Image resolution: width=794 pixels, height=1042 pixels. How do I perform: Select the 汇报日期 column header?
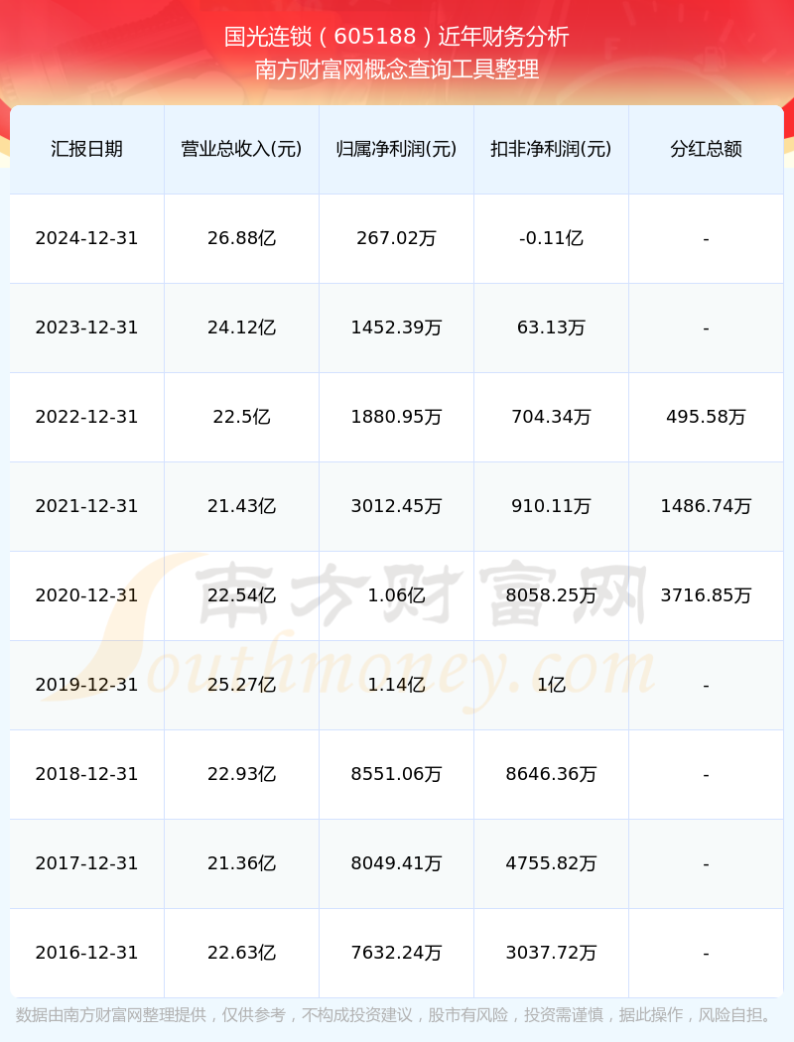pyautogui.click(x=87, y=149)
